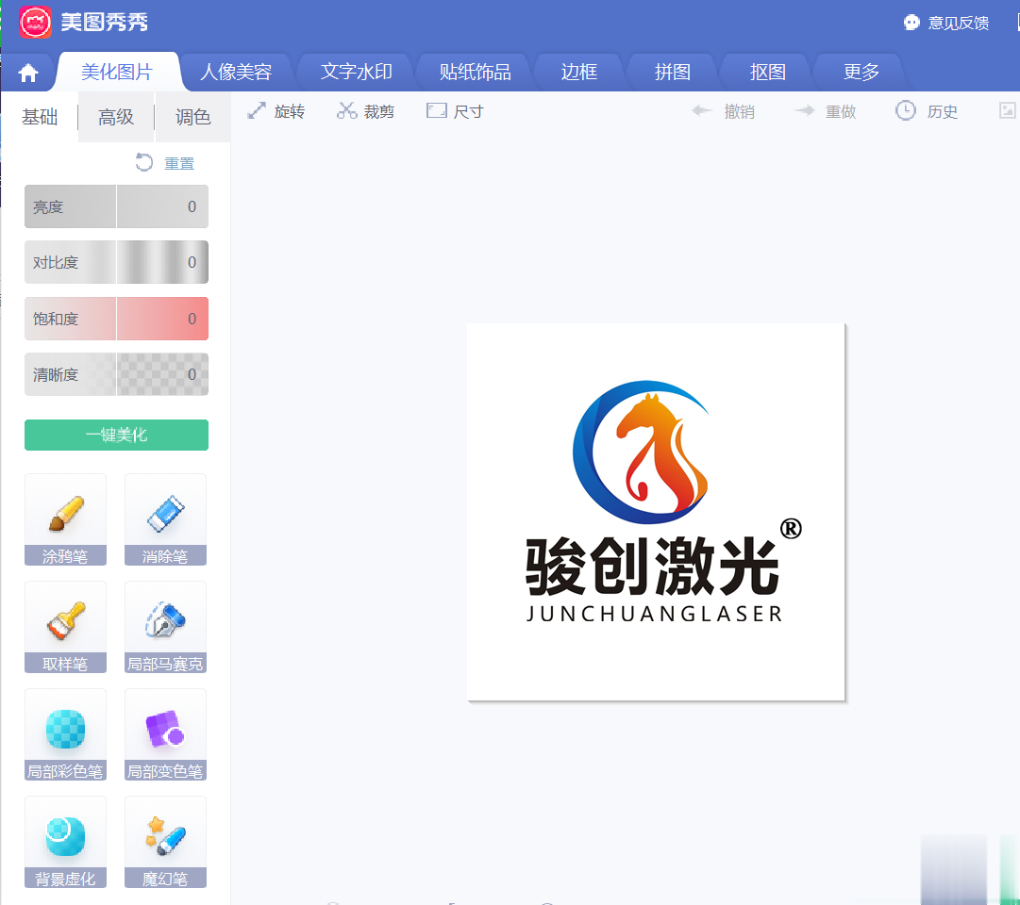
Task: Open the 拼图 tab
Action: tap(673, 72)
